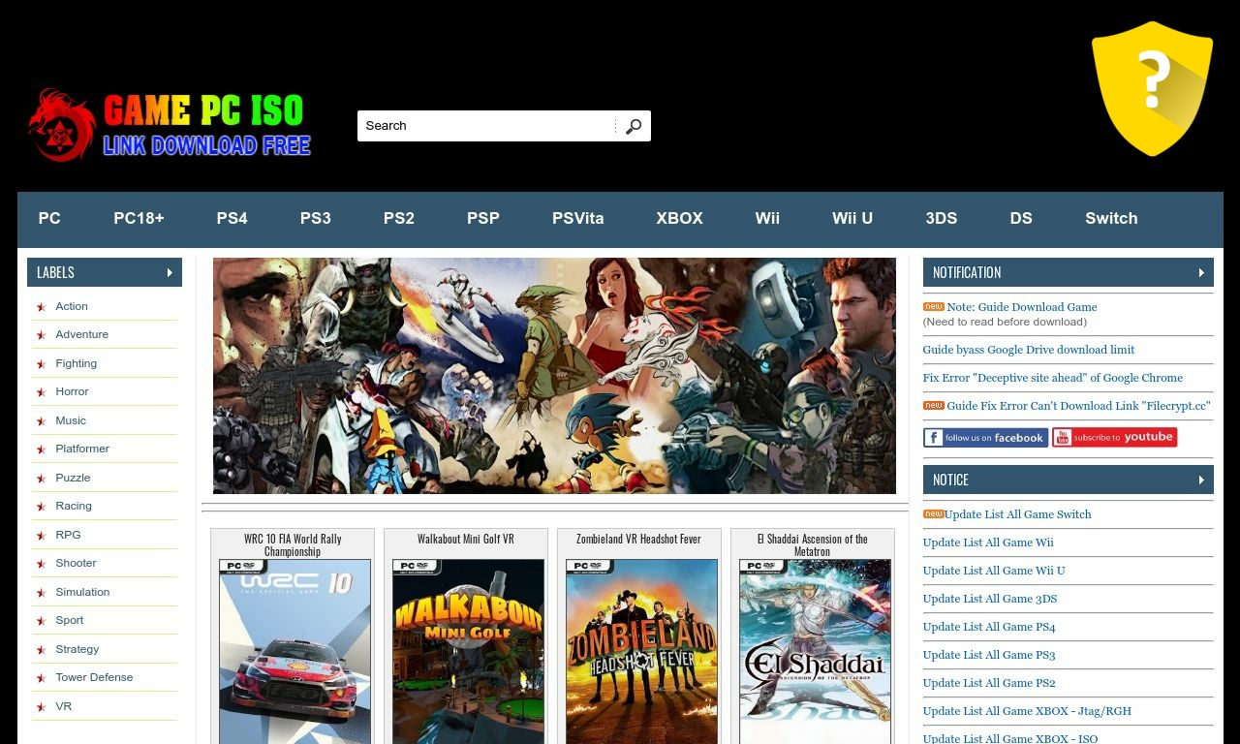This screenshot has width=1240, height=744.
Task: Select the Puzzle label link
Action: 73,478
